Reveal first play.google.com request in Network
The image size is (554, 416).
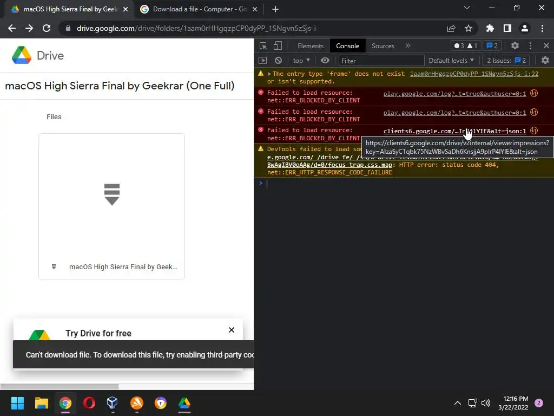pyautogui.click(x=534, y=93)
